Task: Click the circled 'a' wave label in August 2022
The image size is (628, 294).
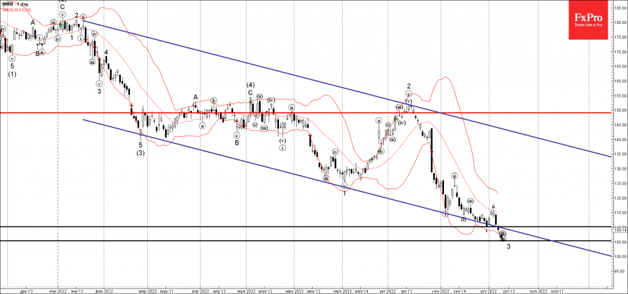Action: (379, 120)
